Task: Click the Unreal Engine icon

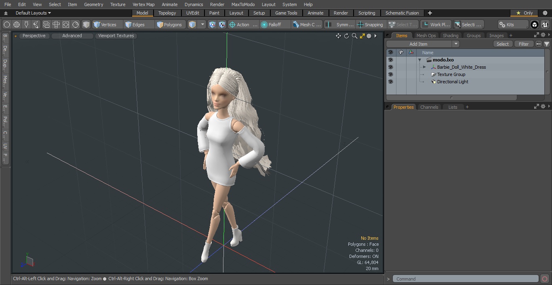Action: pyautogui.click(x=545, y=25)
